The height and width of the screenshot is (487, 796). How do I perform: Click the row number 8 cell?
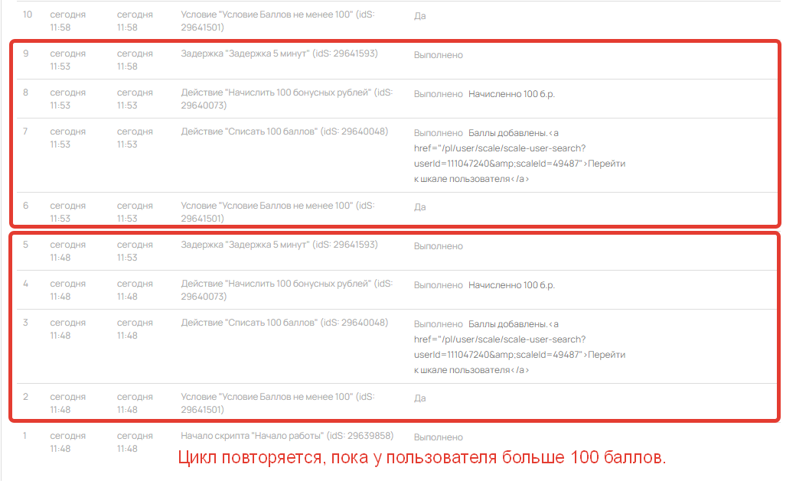coord(25,93)
